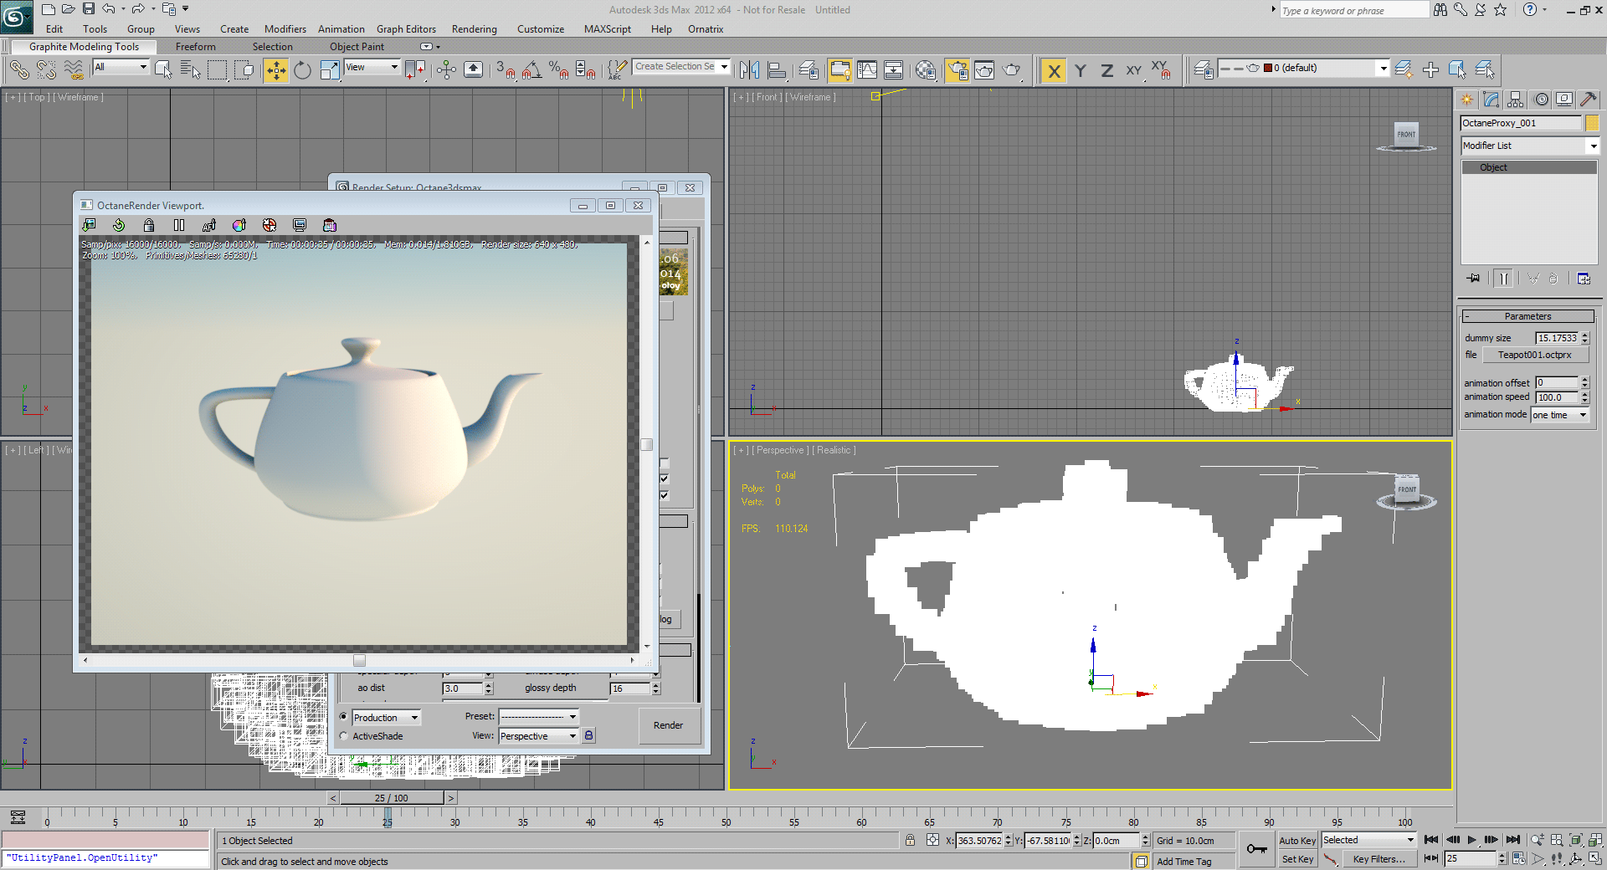Click the Mirror tool icon
1607x870 pixels.
point(750,70)
